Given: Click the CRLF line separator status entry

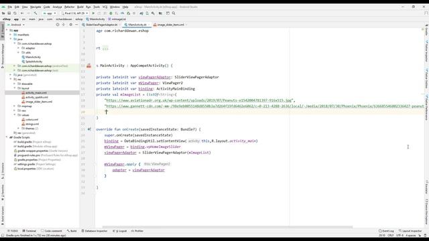Looking at the screenshot, I should point(390,235).
